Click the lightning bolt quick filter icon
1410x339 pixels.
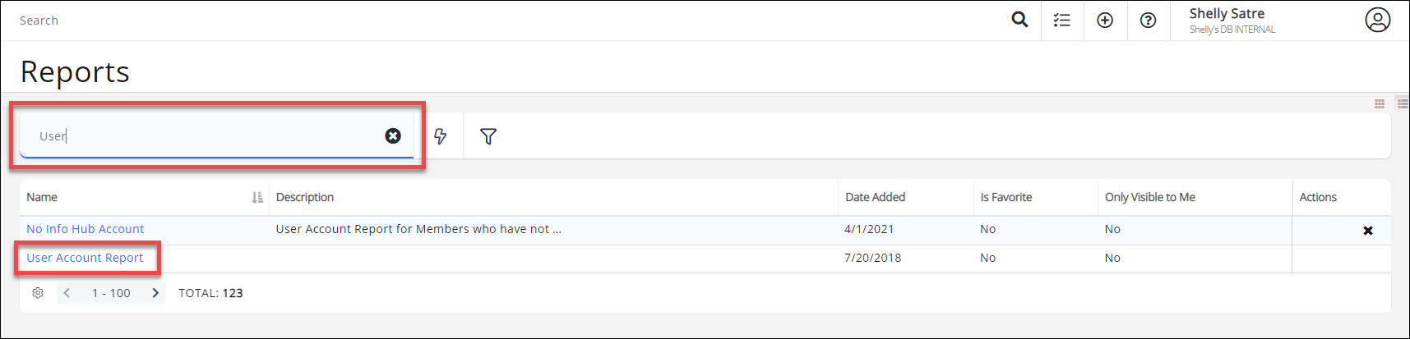click(x=441, y=136)
